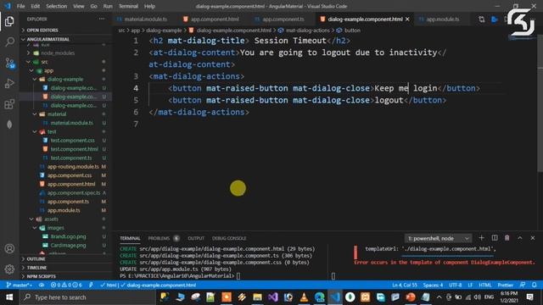Collapse the src folder
This screenshot has width=543, height=305.
tap(44, 62)
